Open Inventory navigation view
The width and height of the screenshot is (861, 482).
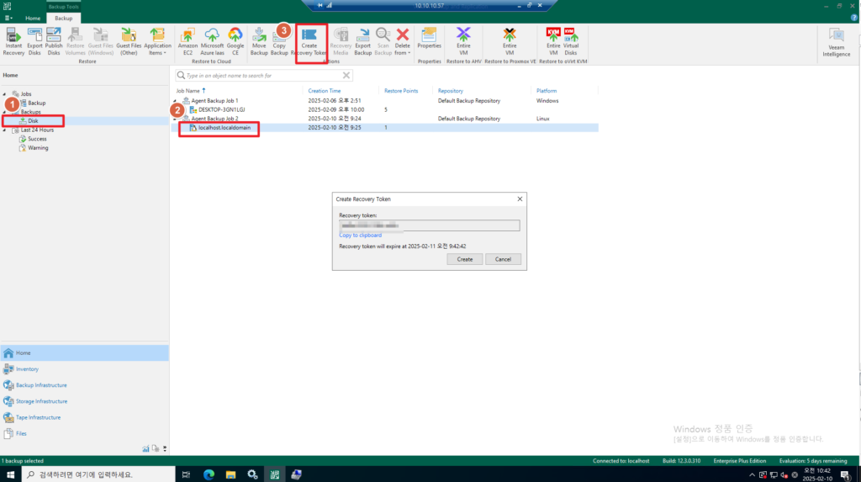tap(85, 369)
